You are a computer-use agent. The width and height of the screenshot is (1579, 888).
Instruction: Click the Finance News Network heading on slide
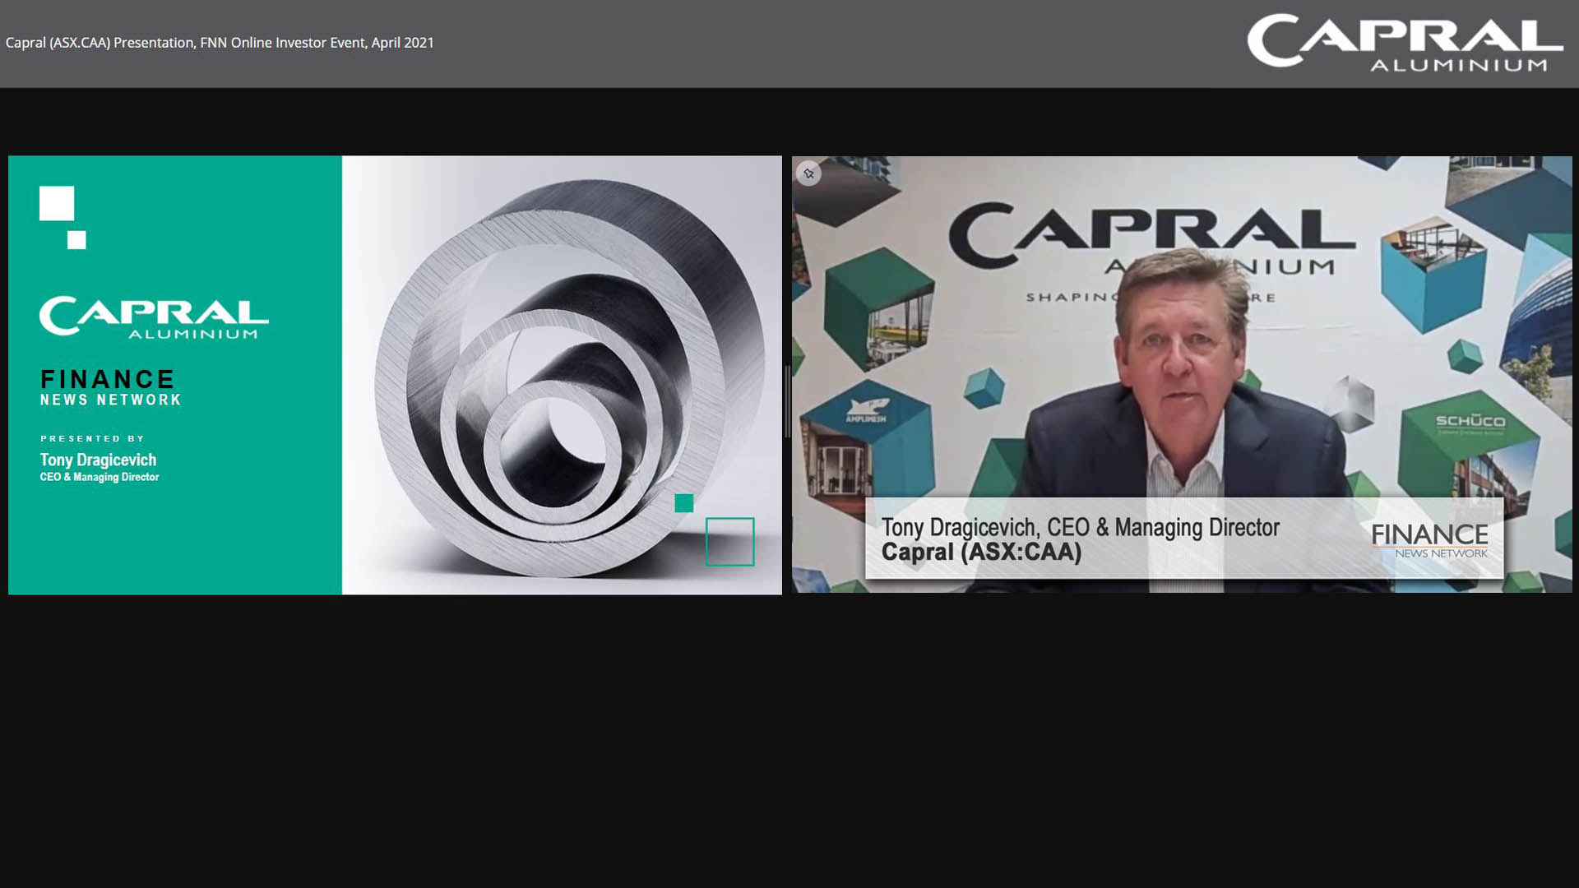pos(110,388)
